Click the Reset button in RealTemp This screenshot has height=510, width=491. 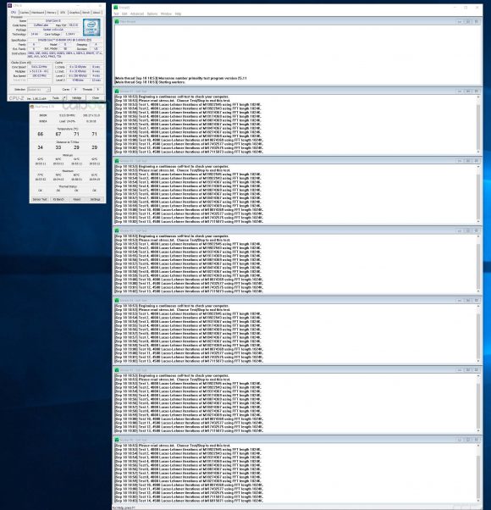pos(77,199)
